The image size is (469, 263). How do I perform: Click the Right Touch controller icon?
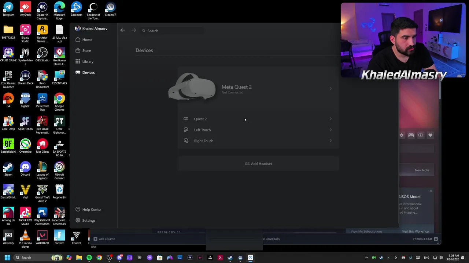[186, 141]
